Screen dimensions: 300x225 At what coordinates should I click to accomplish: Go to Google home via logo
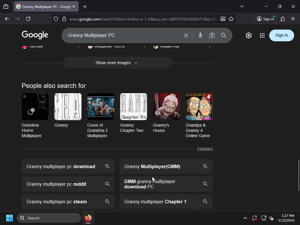pos(35,35)
